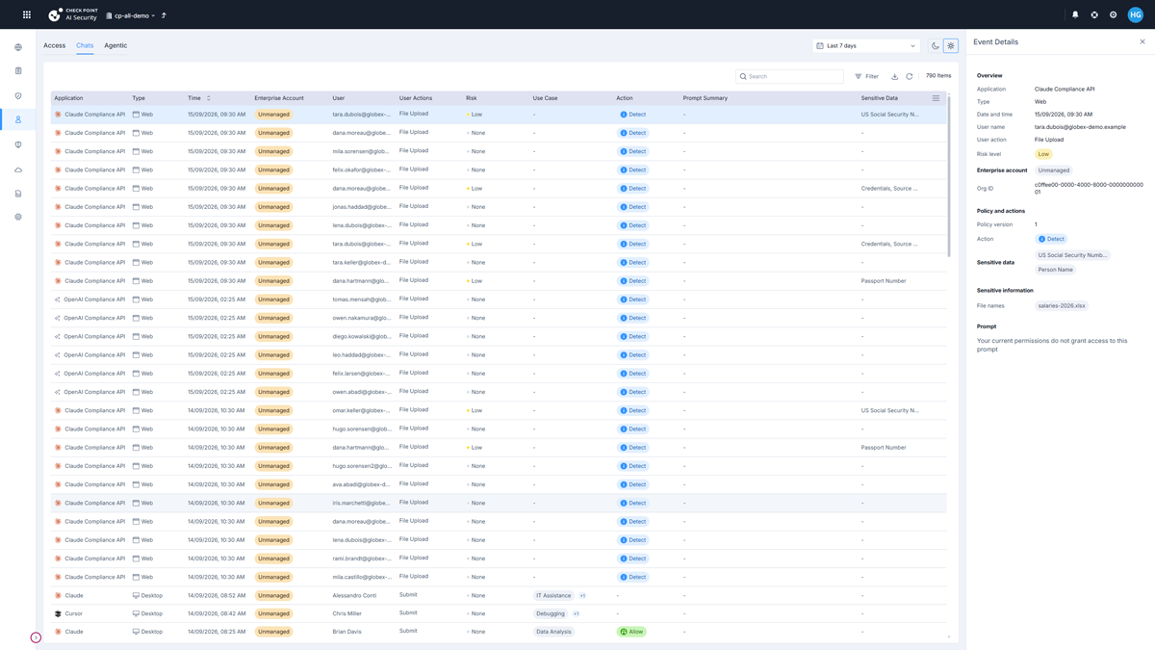The width and height of the screenshot is (1155, 650).
Task: Switch to the Access tab
Action: point(54,45)
